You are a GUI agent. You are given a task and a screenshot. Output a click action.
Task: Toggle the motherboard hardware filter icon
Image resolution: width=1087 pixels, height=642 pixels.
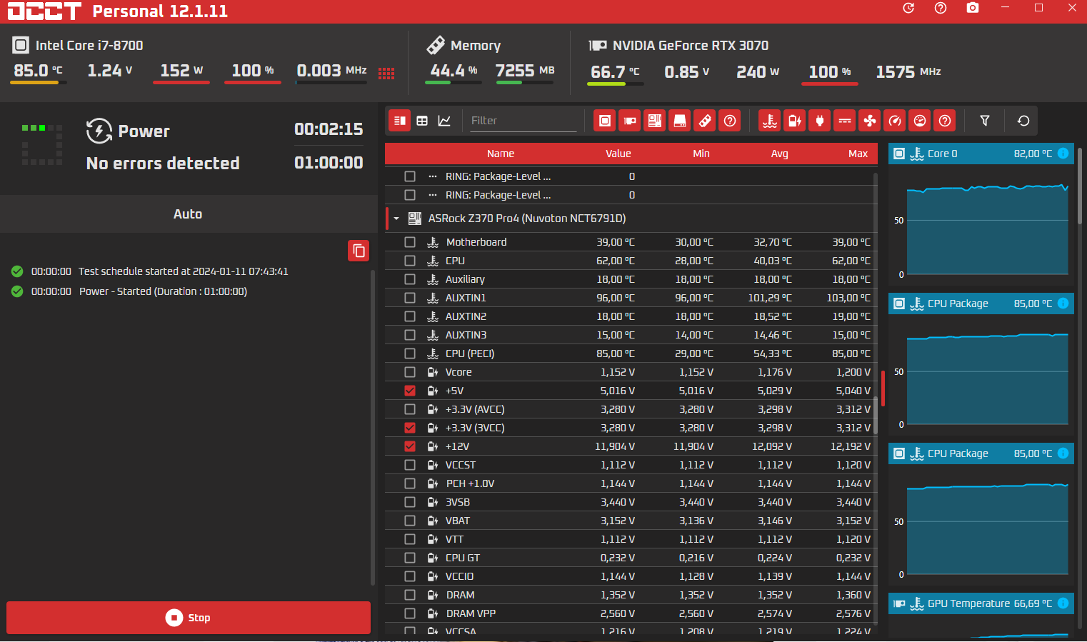click(x=655, y=121)
